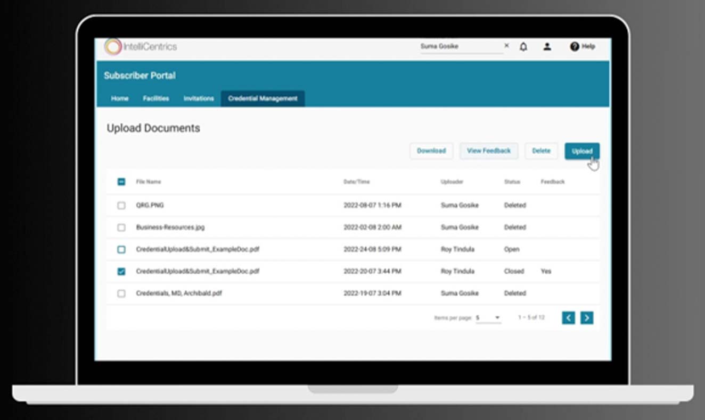
Task: Sort by the Date/Time column header
Action: (x=357, y=182)
